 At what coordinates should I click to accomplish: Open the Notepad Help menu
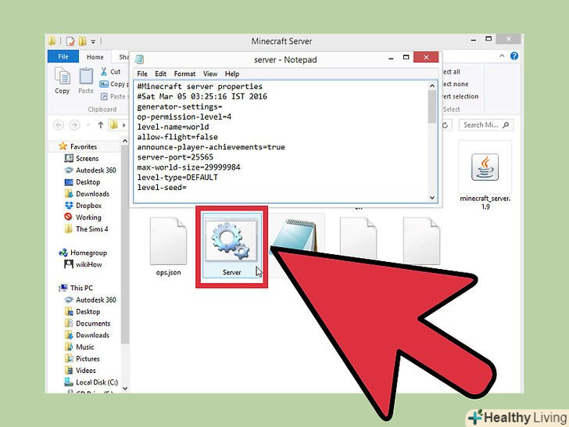[232, 74]
